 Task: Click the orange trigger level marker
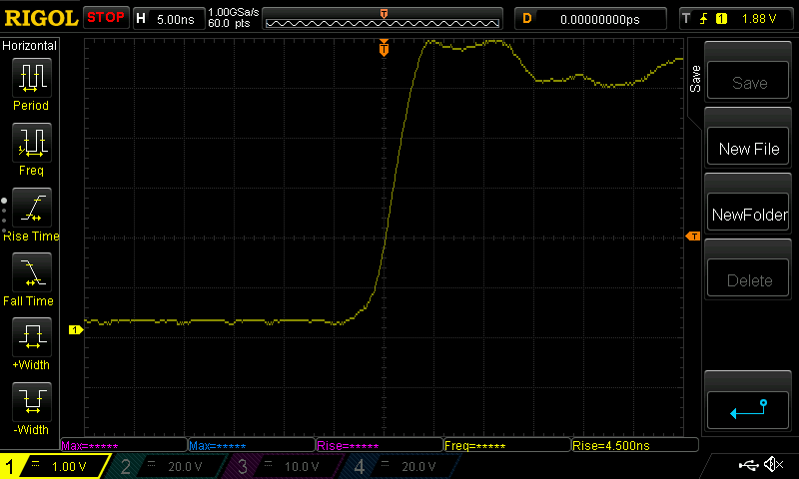(x=693, y=236)
